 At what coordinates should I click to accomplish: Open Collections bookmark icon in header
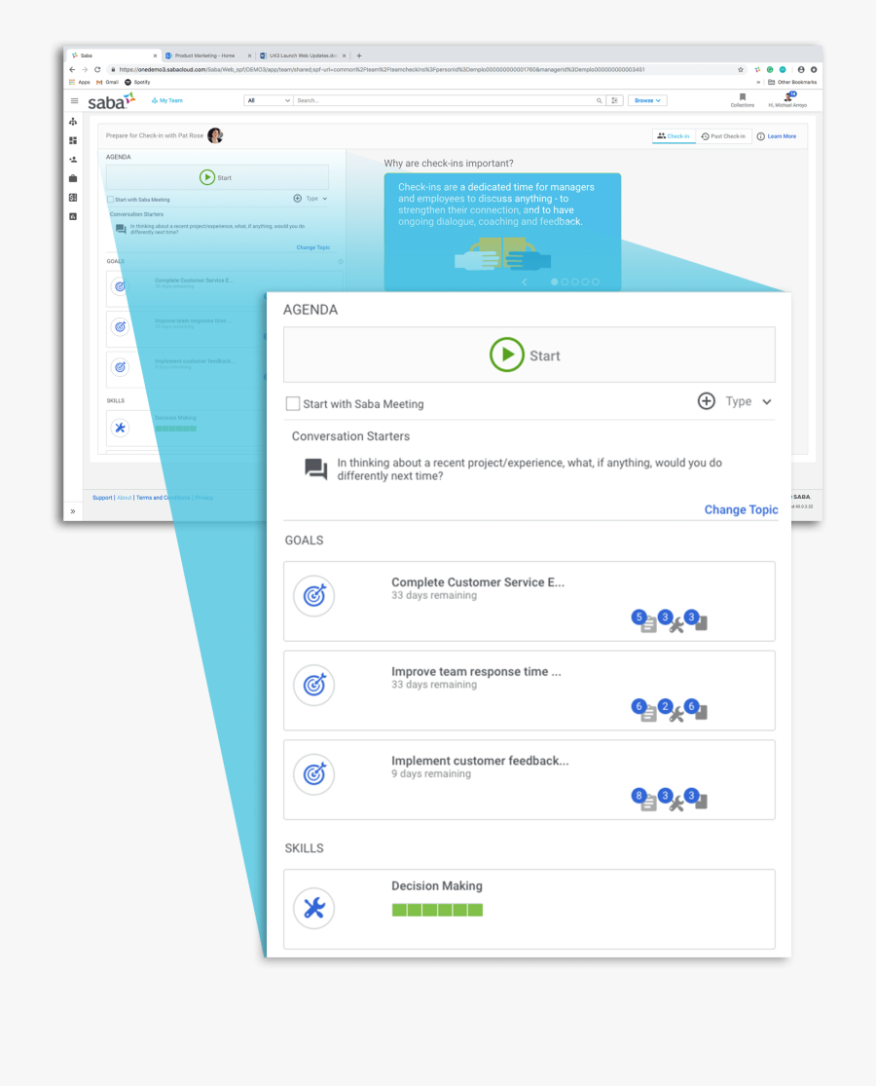tap(742, 97)
